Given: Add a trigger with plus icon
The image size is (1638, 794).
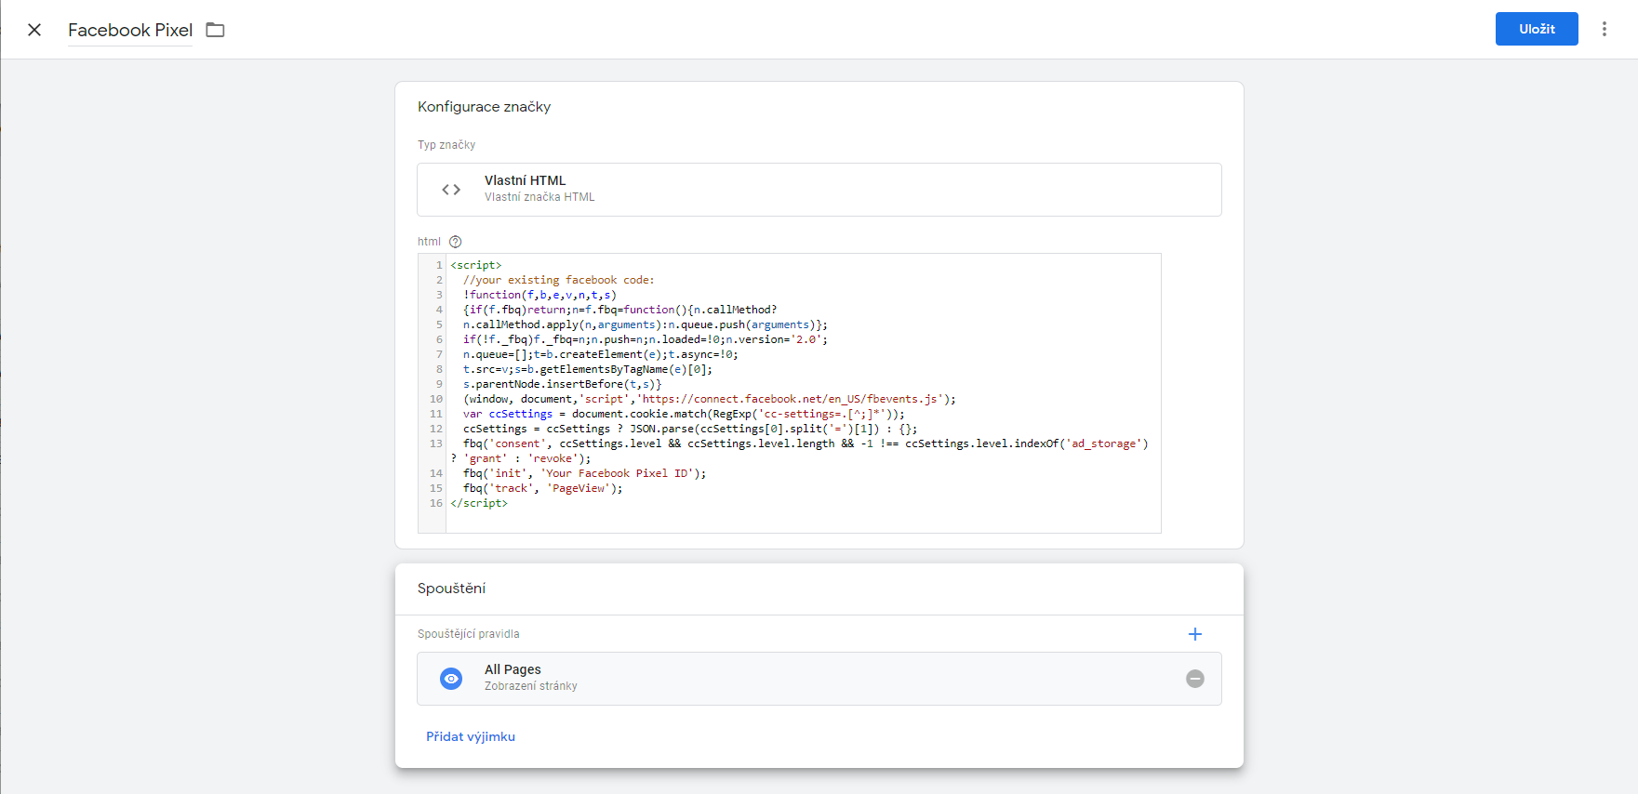Looking at the screenshot, I should click(x=1195, y=634).
